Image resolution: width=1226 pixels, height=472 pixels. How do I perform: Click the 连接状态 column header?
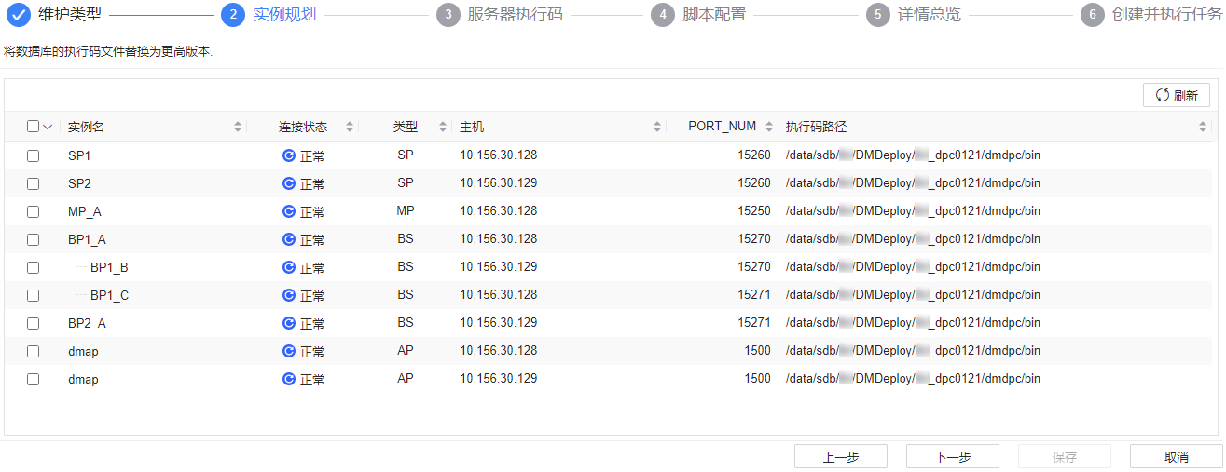pyautogui.click(x=303, y=127)
